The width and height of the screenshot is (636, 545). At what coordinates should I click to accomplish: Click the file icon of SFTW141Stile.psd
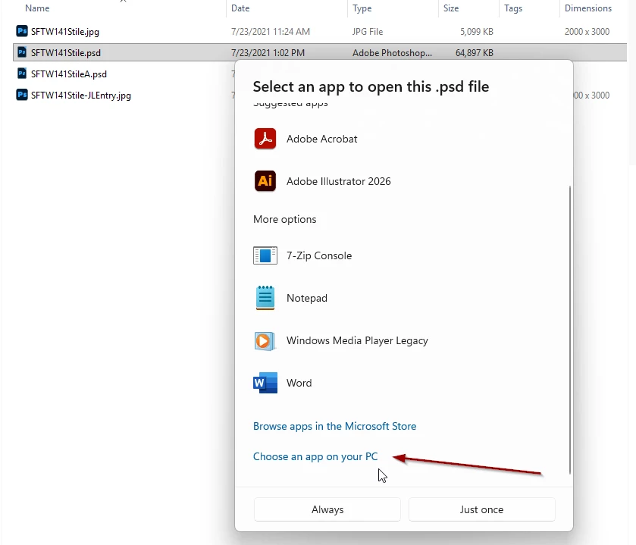coord(22,52)
